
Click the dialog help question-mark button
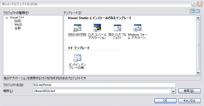(x=194, y=4)
